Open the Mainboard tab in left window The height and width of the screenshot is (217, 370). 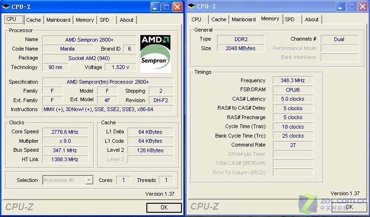coord(58,20)
